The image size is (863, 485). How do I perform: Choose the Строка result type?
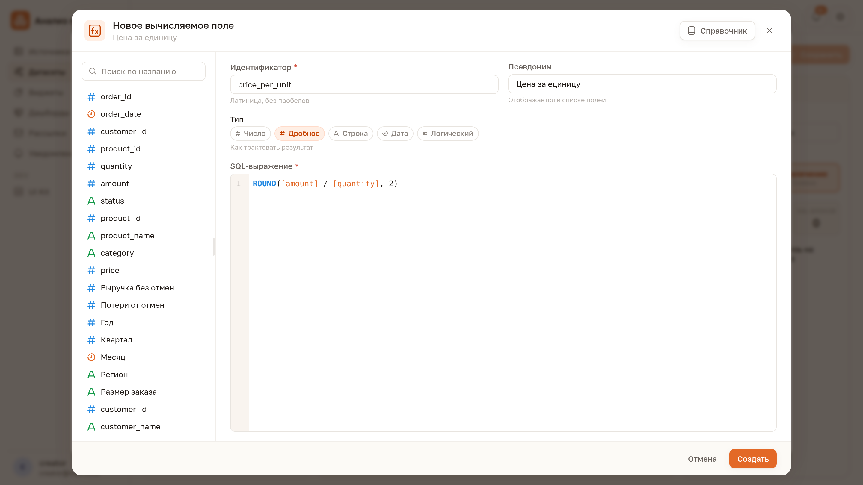click(x=350, y=134)
